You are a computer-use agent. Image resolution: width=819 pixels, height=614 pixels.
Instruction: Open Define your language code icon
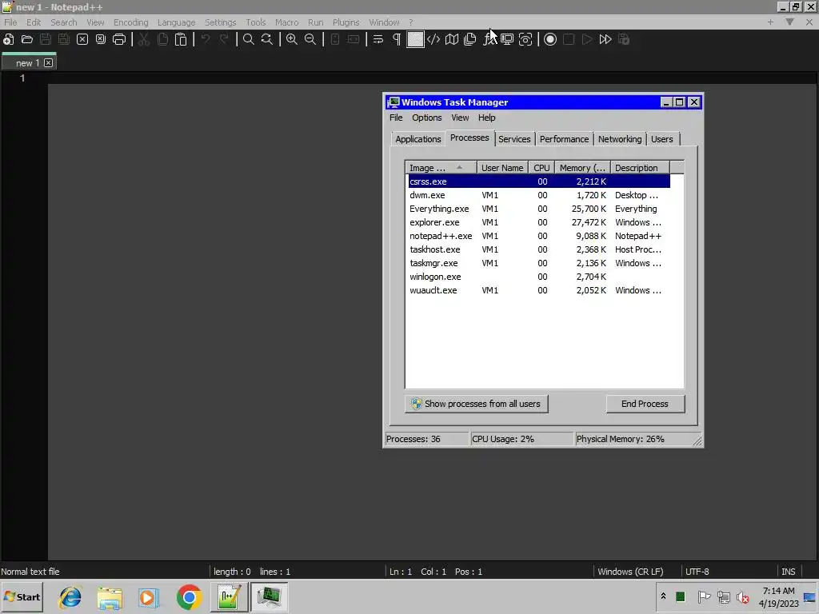[433, 39]
